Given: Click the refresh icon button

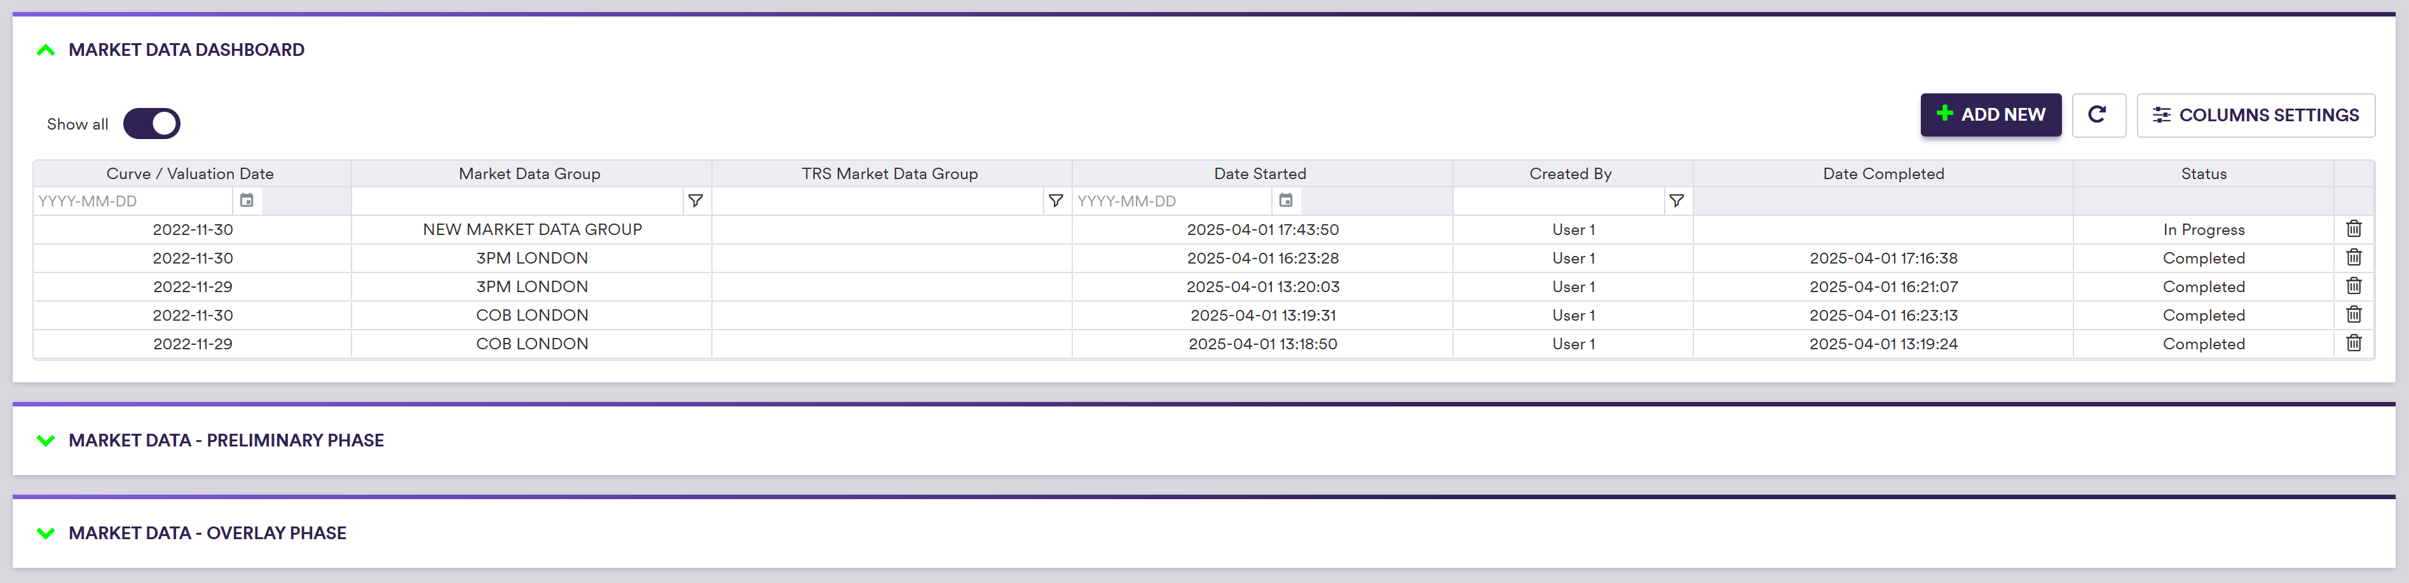Looking at the screenshot, I should point(2098,115).
